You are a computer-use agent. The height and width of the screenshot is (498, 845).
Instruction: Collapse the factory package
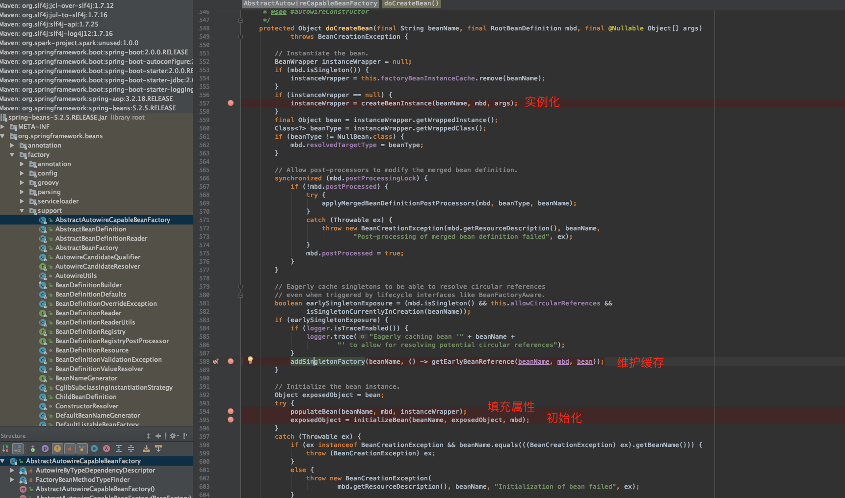pos(12,154)
